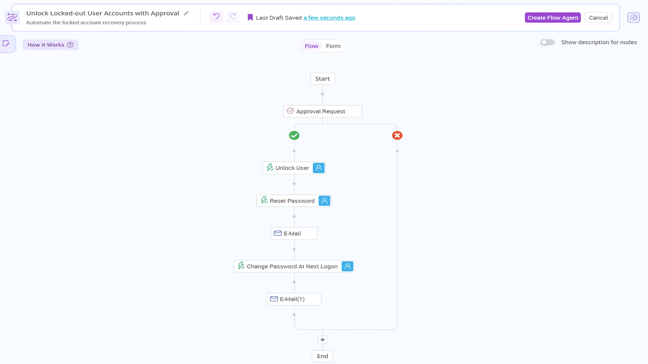Select the red X rejected branch
This screenshot has height=364, width=648.
tap(397, 135)
